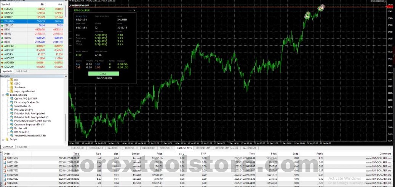Viewport: 395px width, 187px height.
Task: Select the XBRUSD row in Market Watch
Action: (x=32, y=25)
